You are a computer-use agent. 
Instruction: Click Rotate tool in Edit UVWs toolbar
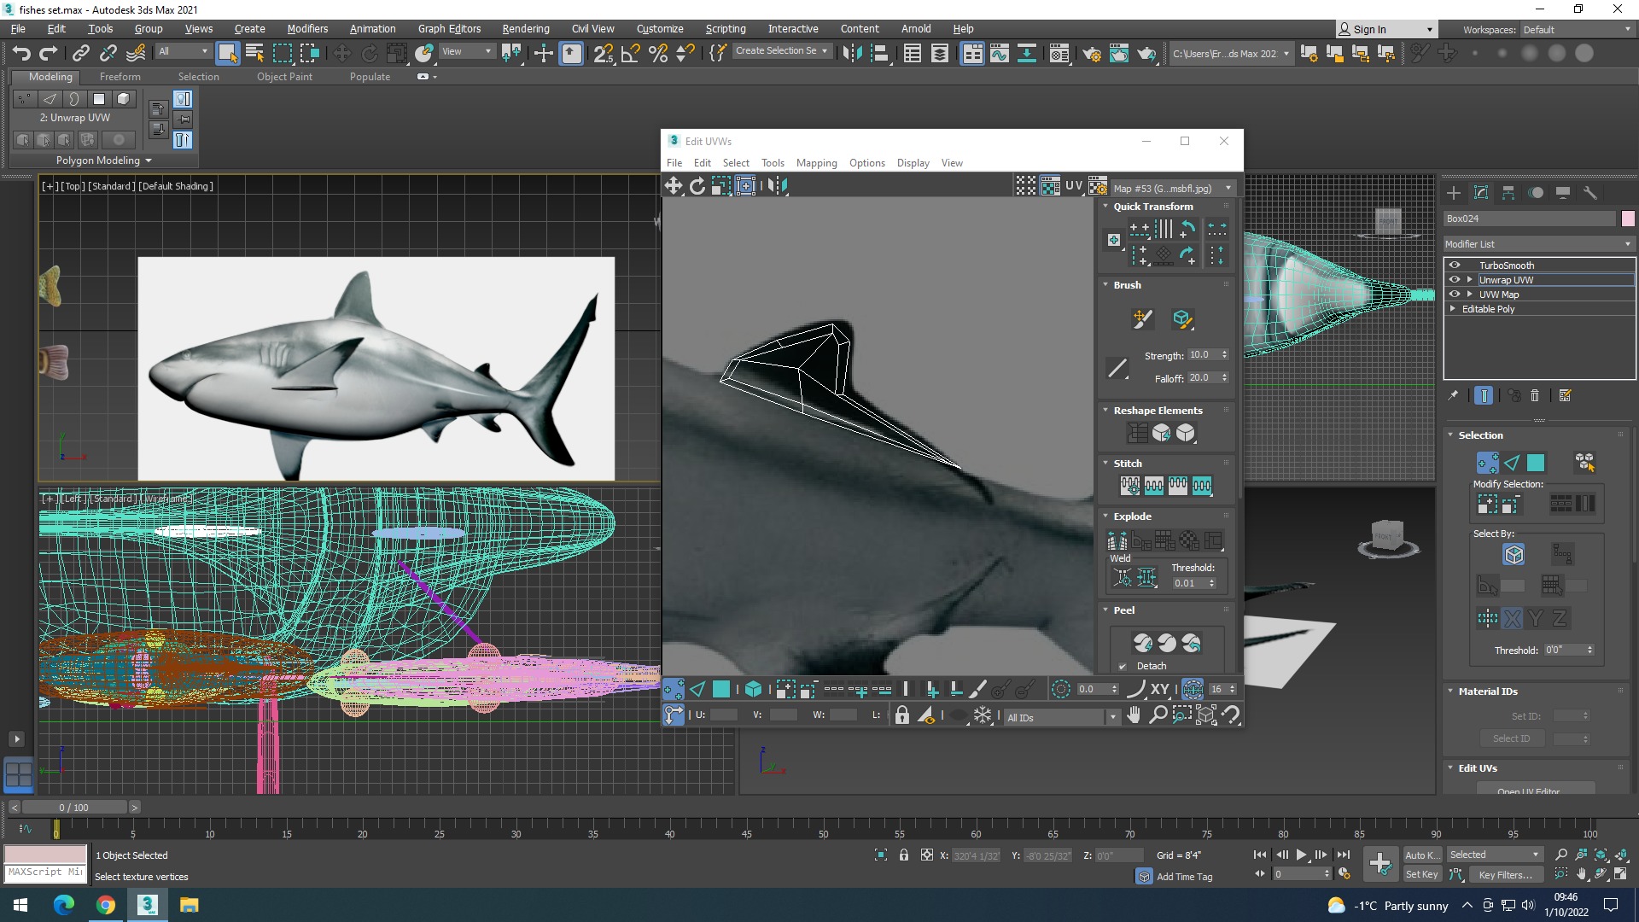pyautogui.click(x=697, y=186)
